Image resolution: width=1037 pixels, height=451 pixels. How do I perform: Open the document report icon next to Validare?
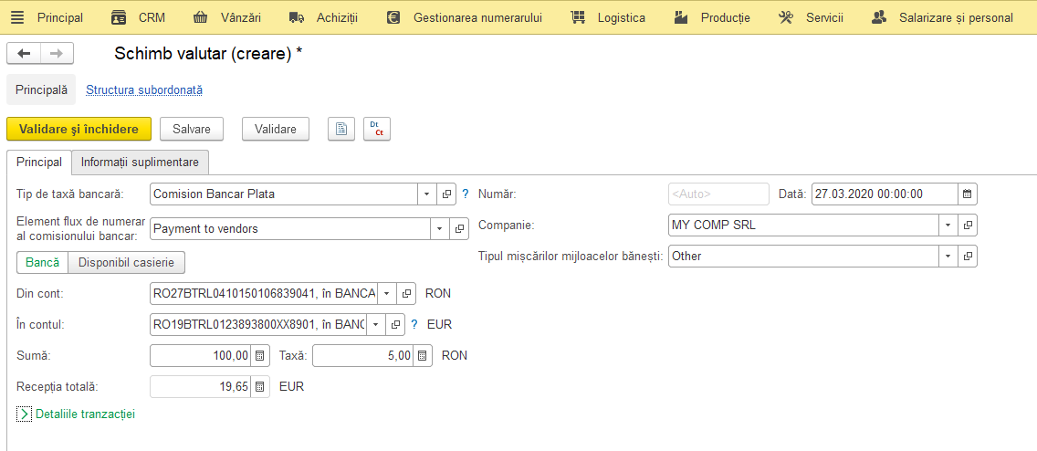pyautogui.click(x=342, y=129)
